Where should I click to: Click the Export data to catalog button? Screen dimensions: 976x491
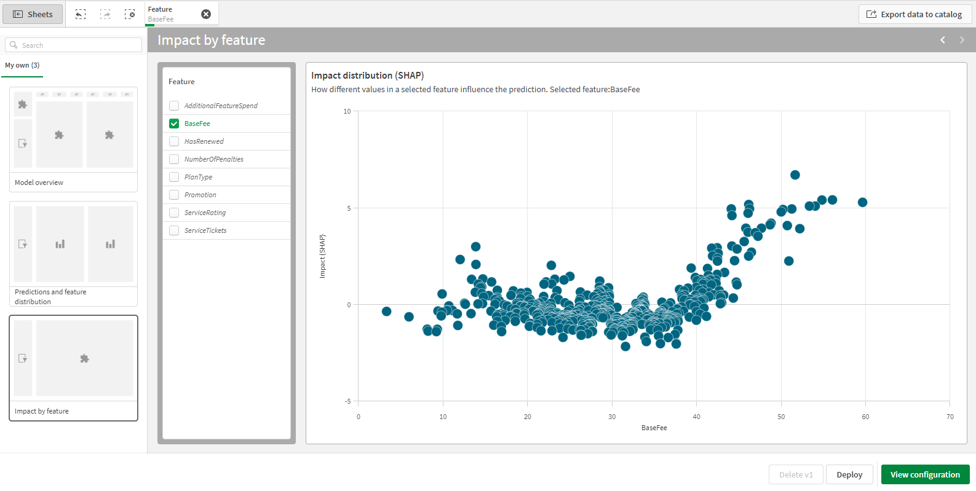pos(915,14)
